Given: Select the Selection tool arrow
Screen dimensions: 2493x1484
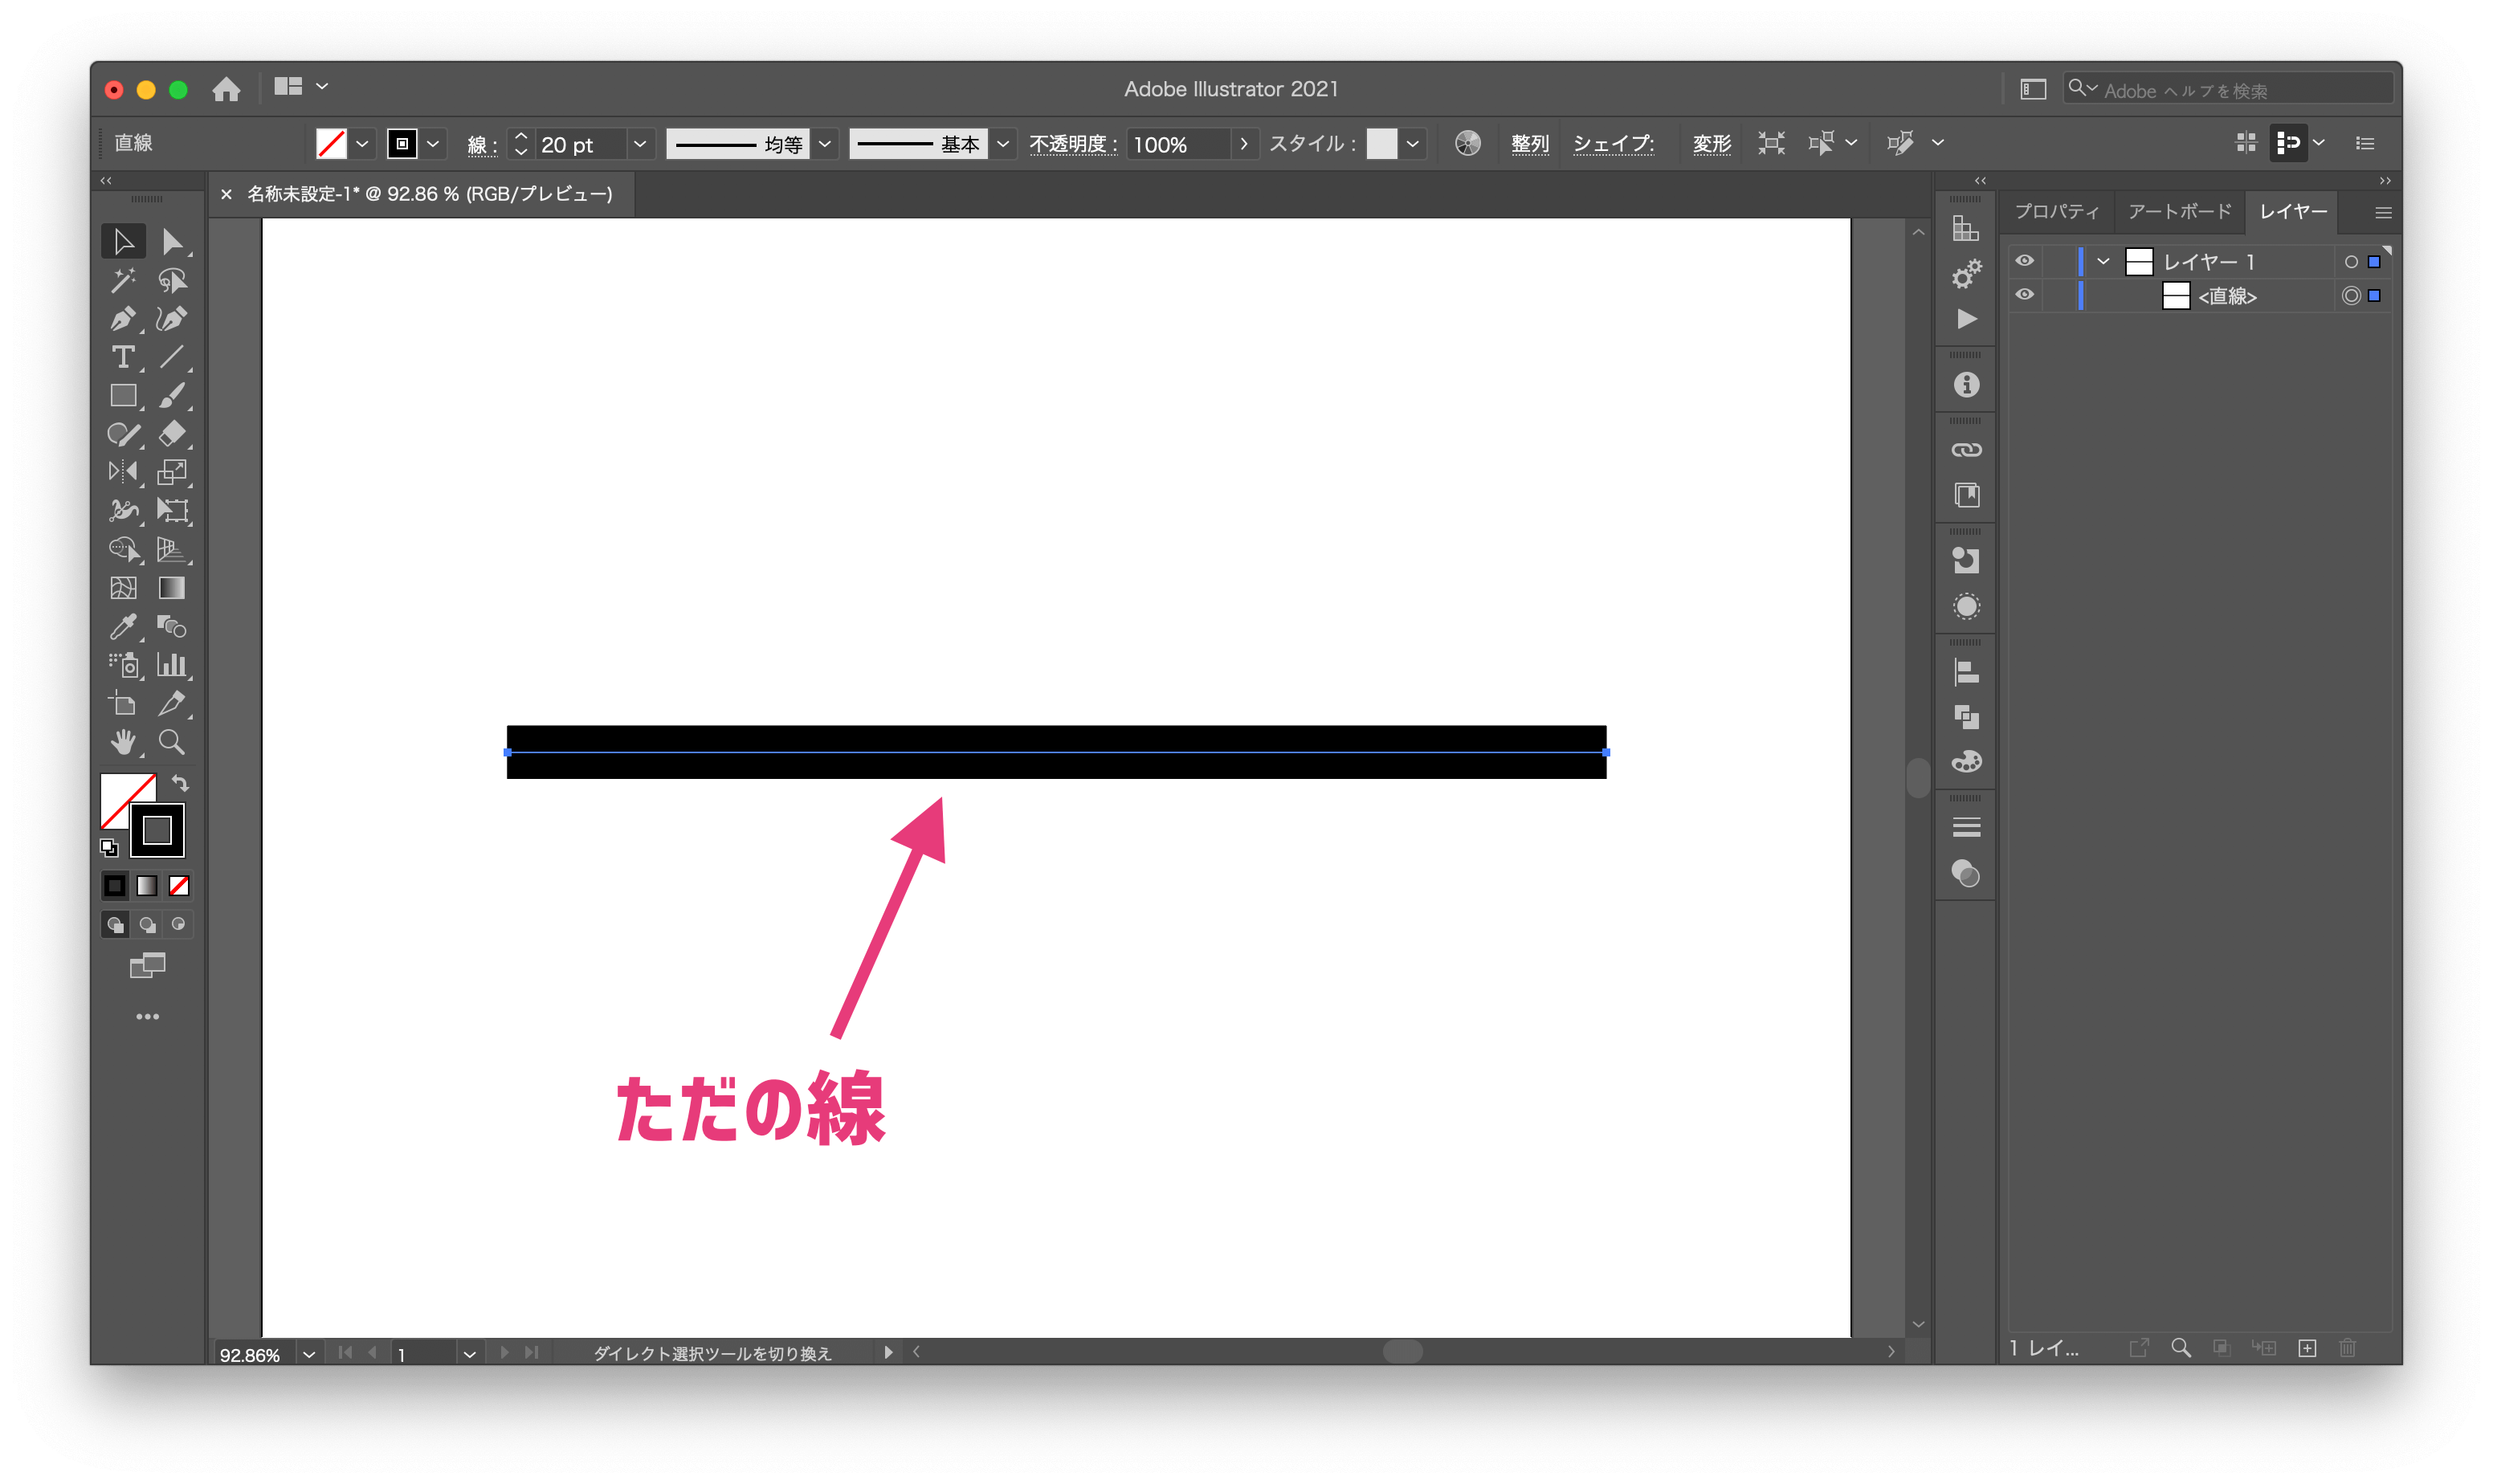Looking at the screenshot, I should click(x=123, y=242).
